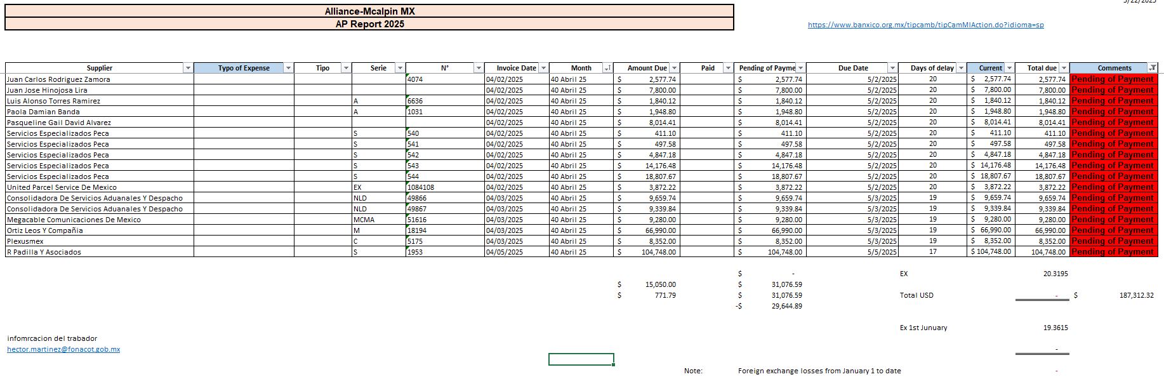Click the EX exchange rate 20.3195 cell
The width and height of the screenshot is (1164, 379).
point(1055,274)
